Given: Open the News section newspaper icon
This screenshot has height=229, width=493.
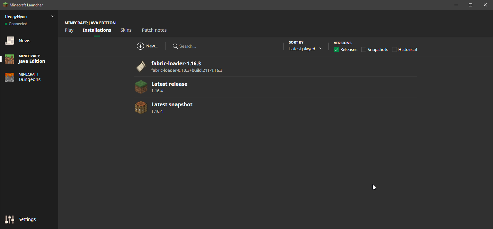Looking at the screenshot, I should coord(9,41).
